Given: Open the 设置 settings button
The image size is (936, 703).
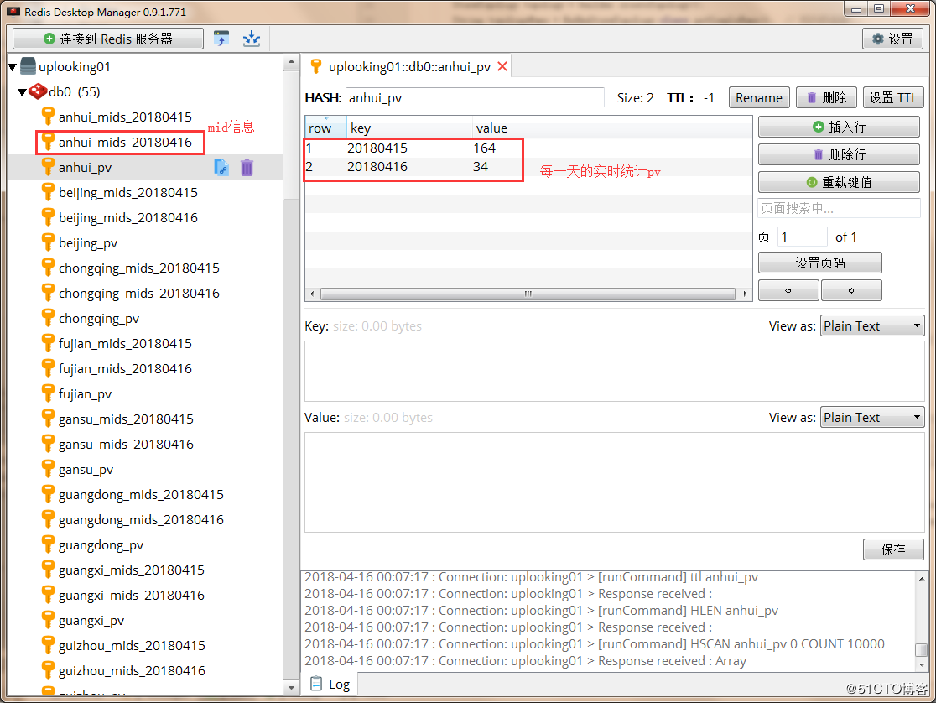Looking at the screenshot, I should 892,39.
